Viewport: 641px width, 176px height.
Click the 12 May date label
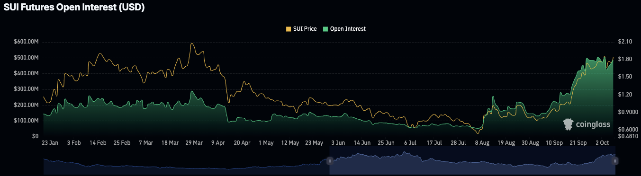(x=290, y=142)
